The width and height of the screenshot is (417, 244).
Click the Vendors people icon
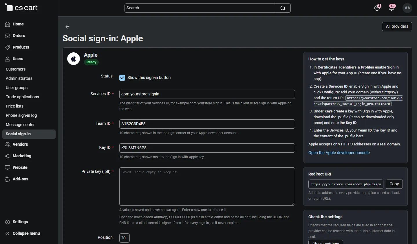[x=8, y=145]
